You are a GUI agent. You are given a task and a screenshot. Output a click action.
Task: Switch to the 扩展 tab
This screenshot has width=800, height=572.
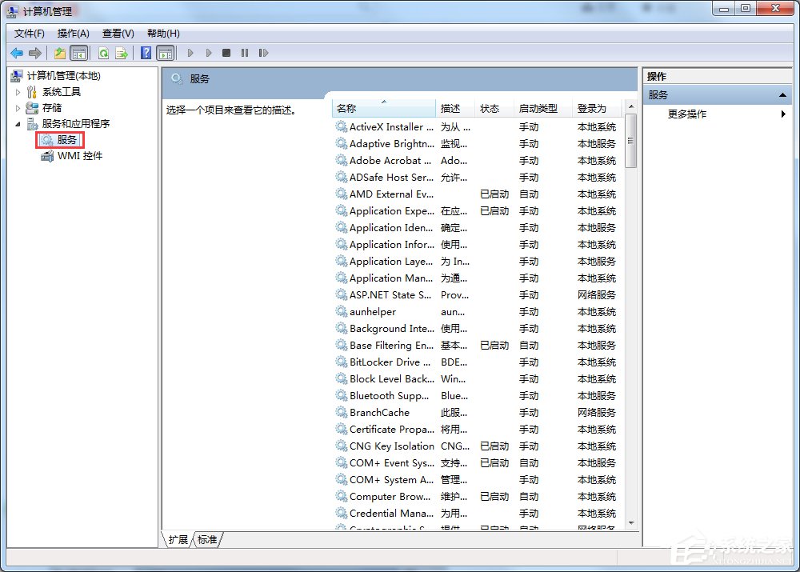179,540
